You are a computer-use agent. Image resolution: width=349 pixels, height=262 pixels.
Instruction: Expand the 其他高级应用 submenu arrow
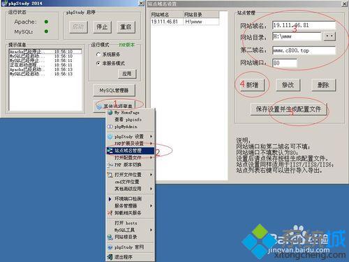[x=151, y=189]
